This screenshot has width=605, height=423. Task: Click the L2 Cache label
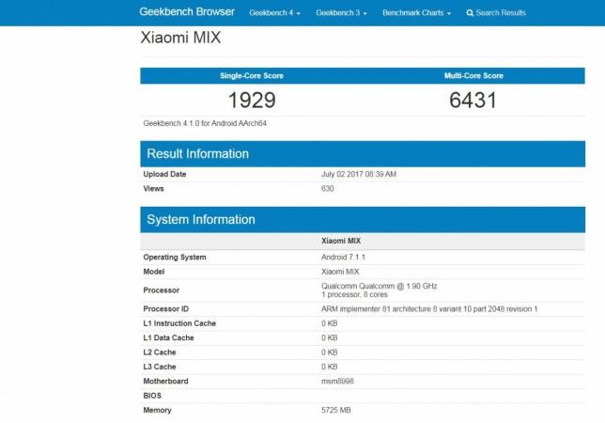click(x=160, y=352)
